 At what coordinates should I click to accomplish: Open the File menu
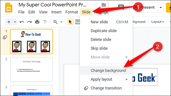point(21,12)
